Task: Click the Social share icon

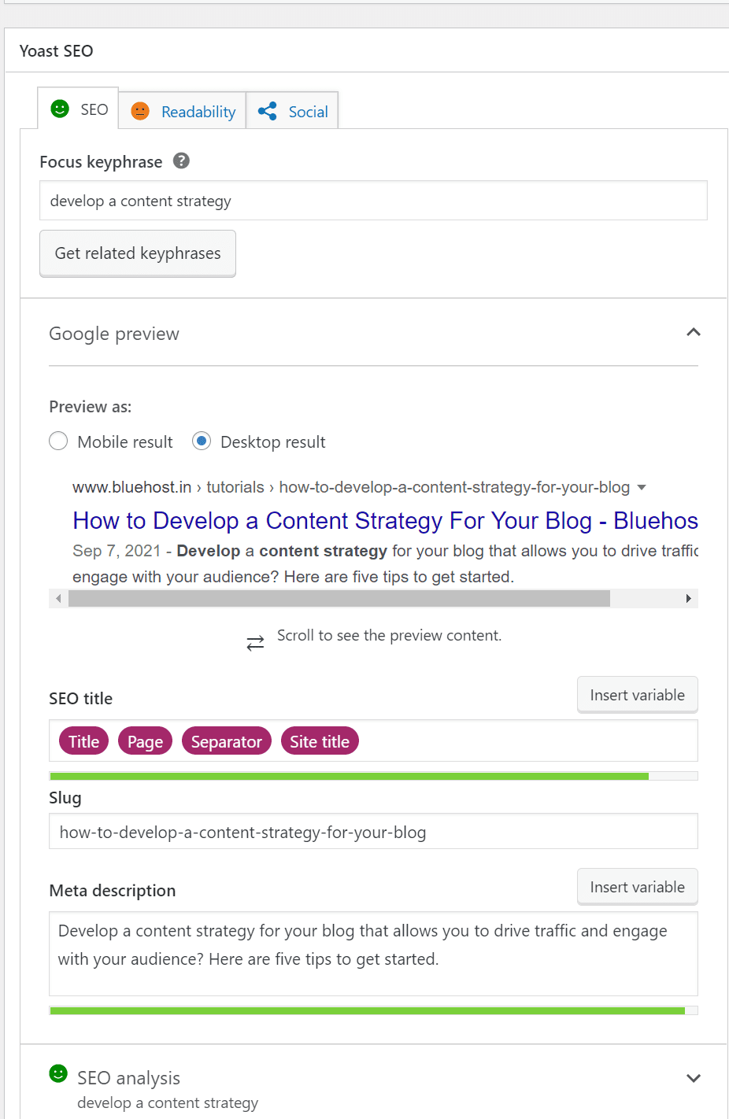Action: tap(268, 111)
